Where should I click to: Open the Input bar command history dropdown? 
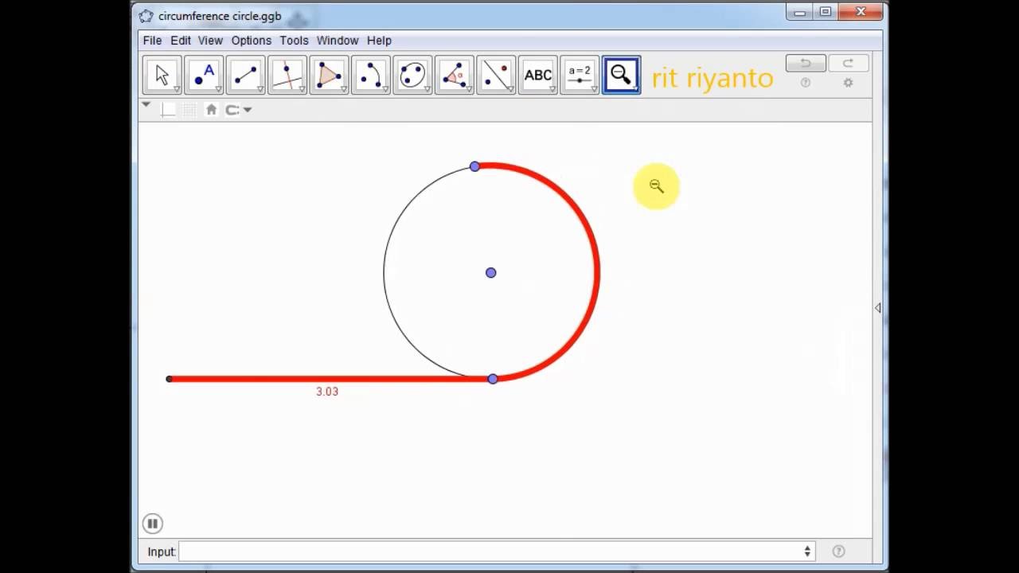pos(807,551)
